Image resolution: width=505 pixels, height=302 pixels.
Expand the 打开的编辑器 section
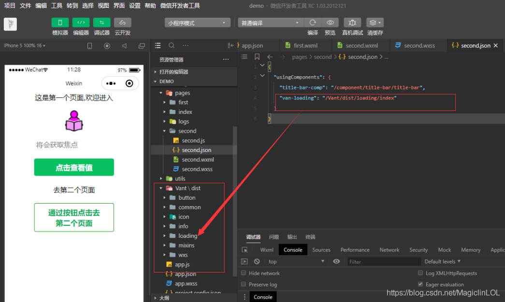(194, 72)
